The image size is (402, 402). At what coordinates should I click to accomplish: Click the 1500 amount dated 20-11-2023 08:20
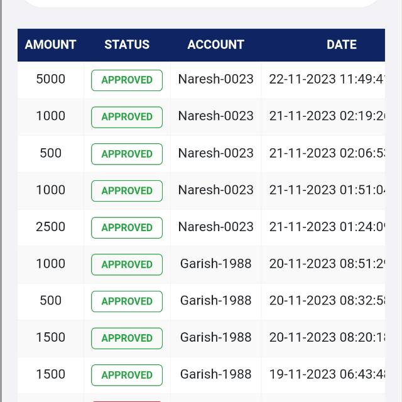pos(50,337)
